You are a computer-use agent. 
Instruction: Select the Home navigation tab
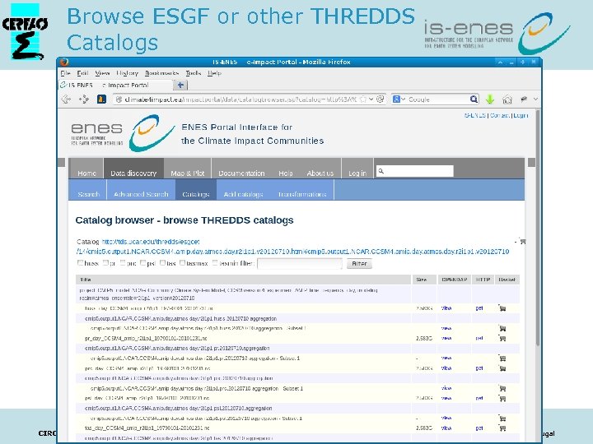[86, 169]
